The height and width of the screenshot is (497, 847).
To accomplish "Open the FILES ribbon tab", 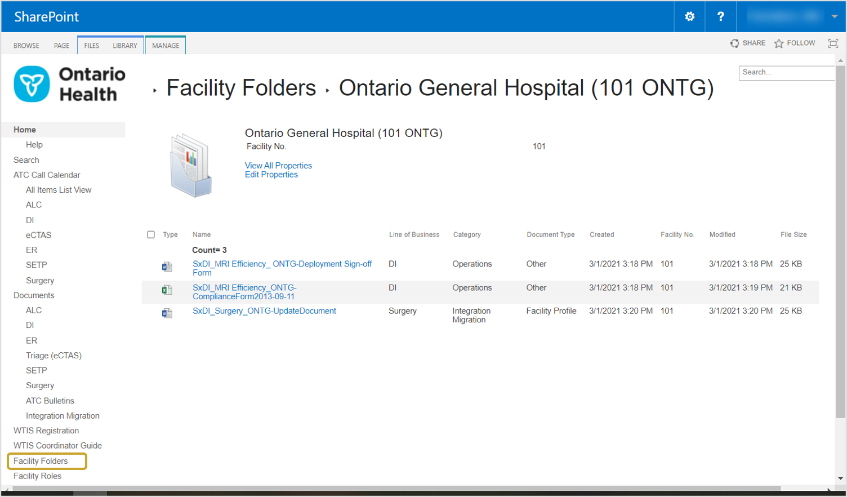I will pyautogui.click(x=92, y=46).
